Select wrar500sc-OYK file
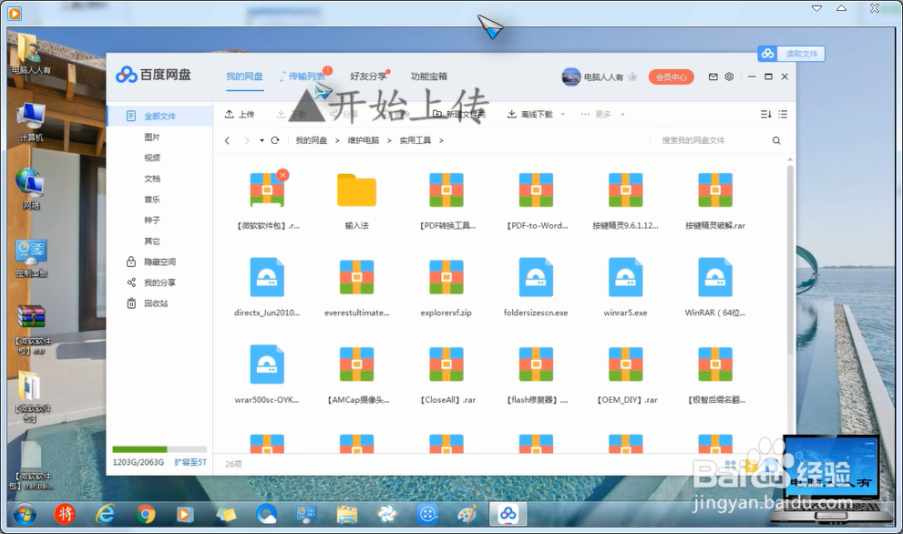This screenshot has width=903, height=534. pyautogui.click(x=267, y=365)
